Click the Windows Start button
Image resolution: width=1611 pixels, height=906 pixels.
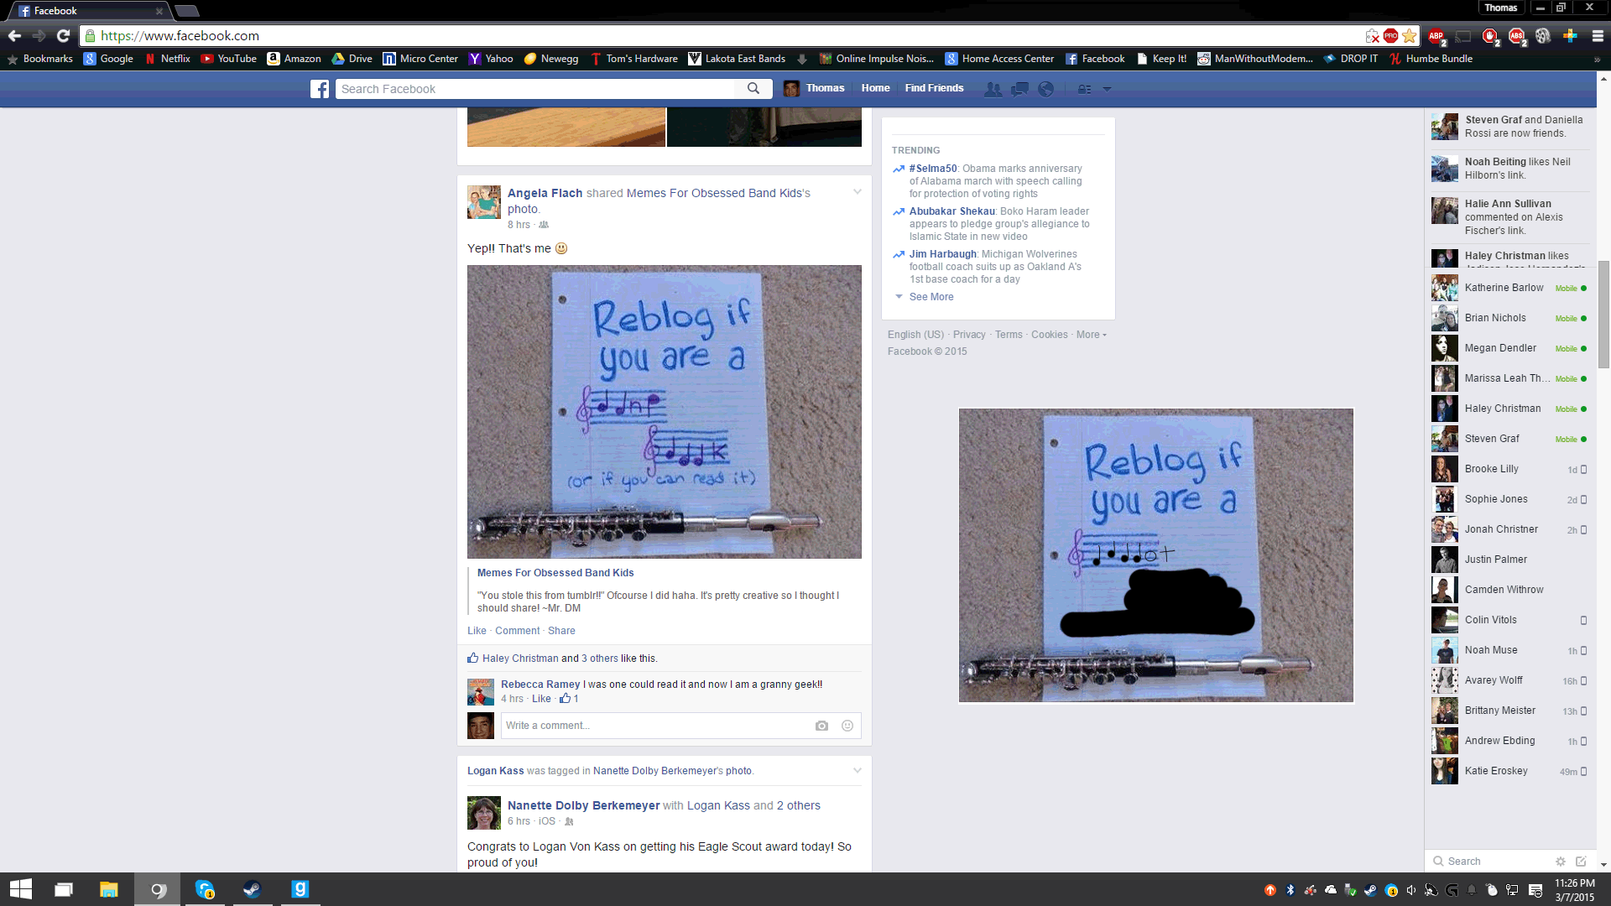[21, 889]
